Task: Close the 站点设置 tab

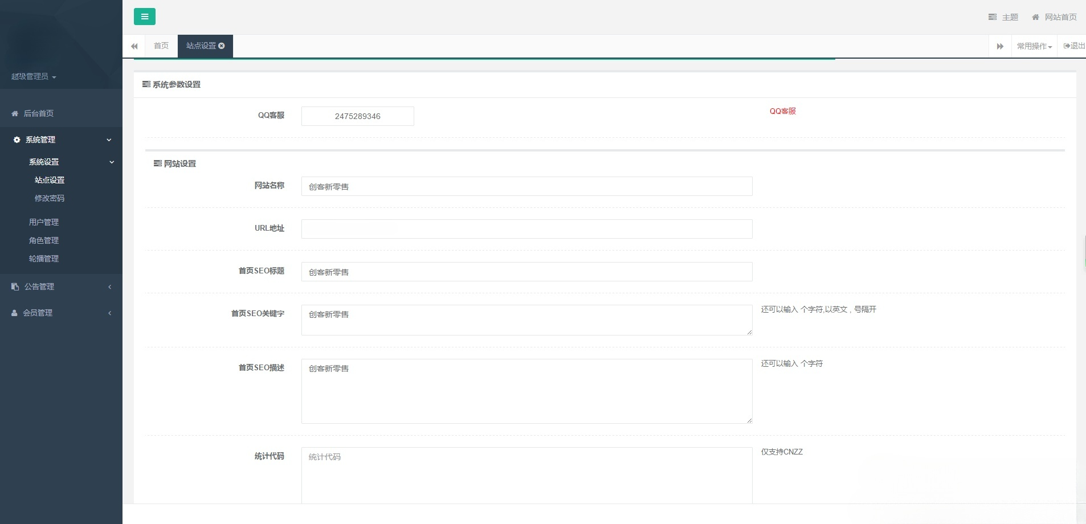Action: point(222,46)
